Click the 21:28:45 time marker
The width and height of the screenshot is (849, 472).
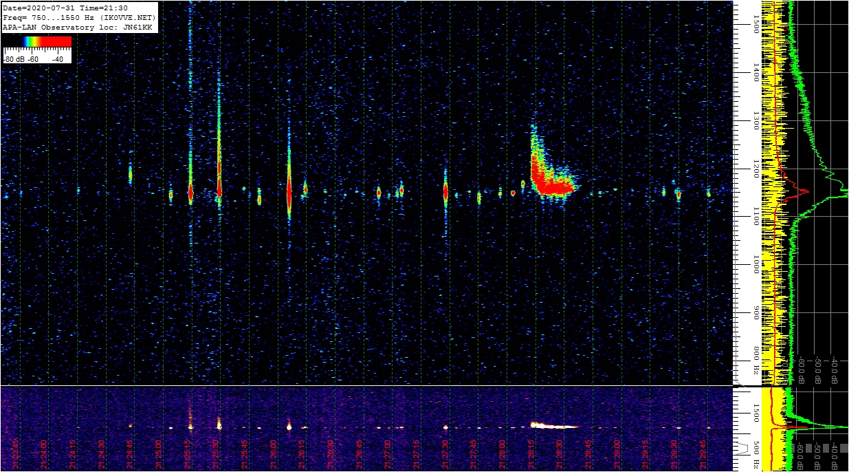[589, 455]
